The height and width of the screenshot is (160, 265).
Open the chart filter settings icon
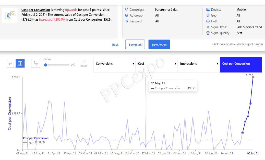tap(36, 63)
